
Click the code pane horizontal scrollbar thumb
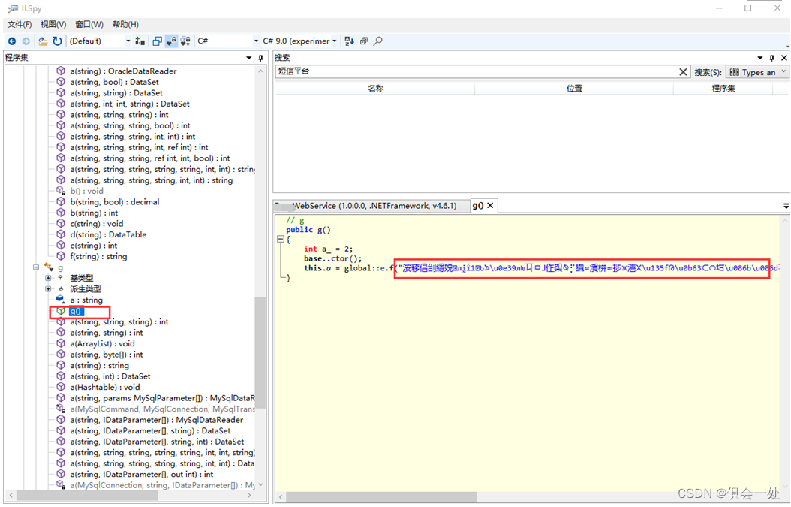pyautogui.click(x=383, y=497)
